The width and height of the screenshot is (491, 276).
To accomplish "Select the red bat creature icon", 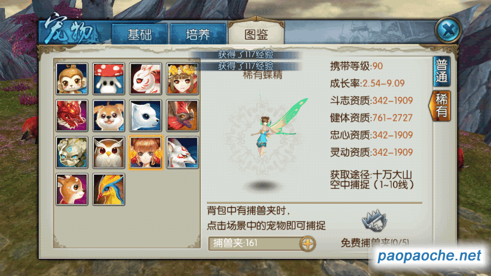I will point(182,115).
